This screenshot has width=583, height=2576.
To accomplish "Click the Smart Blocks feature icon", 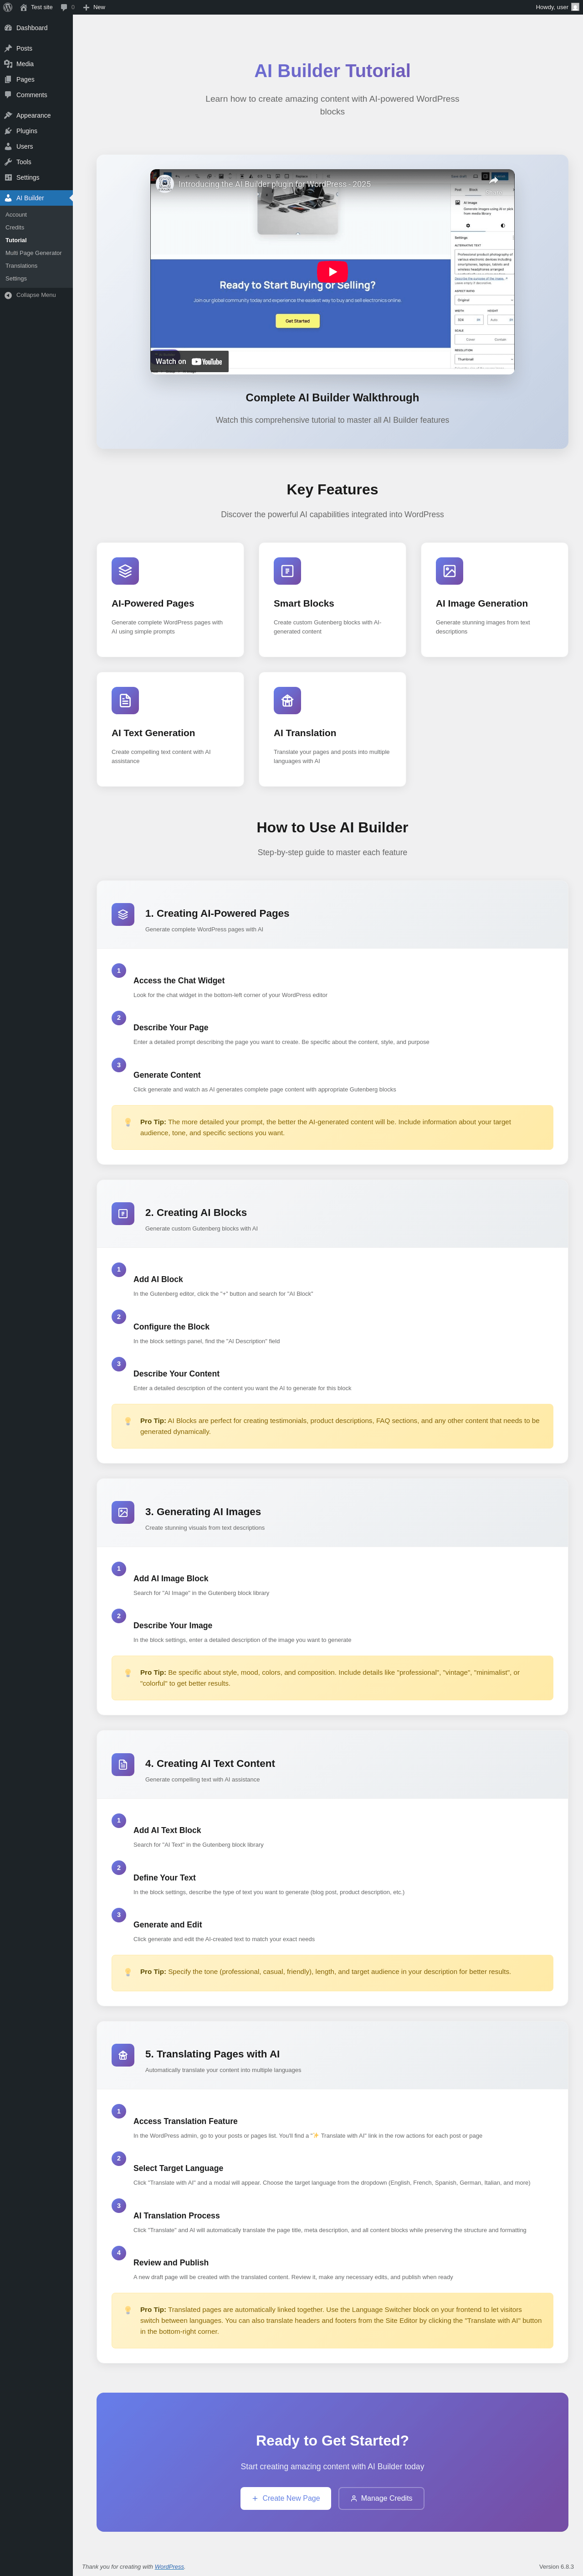I will (x=286, y=571).
